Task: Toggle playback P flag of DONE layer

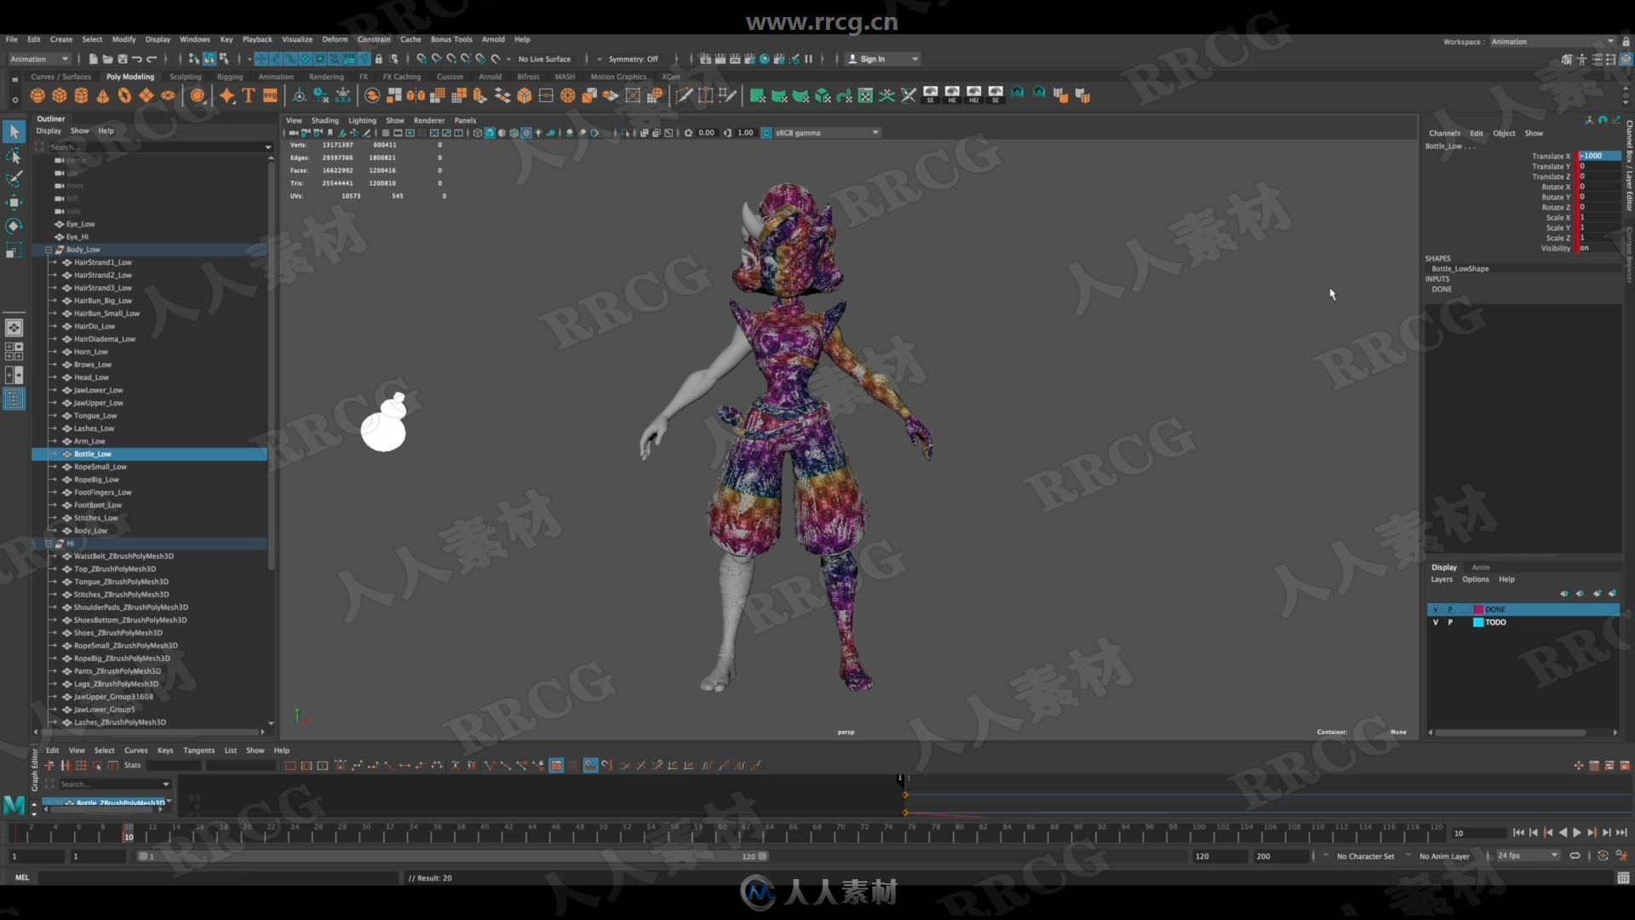Action: pos(1449,610)
